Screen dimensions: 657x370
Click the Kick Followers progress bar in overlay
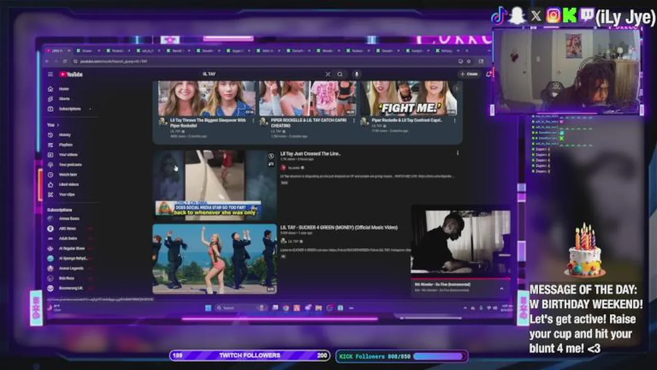coord(401,356)
